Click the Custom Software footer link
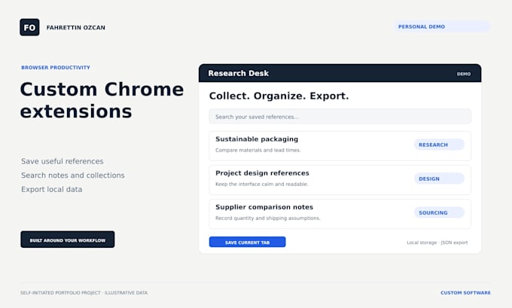 [465, 293]
